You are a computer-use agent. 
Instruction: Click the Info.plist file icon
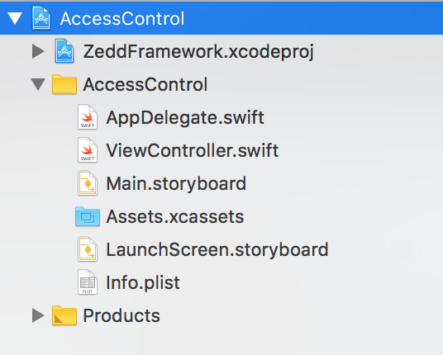pos(88,282)
